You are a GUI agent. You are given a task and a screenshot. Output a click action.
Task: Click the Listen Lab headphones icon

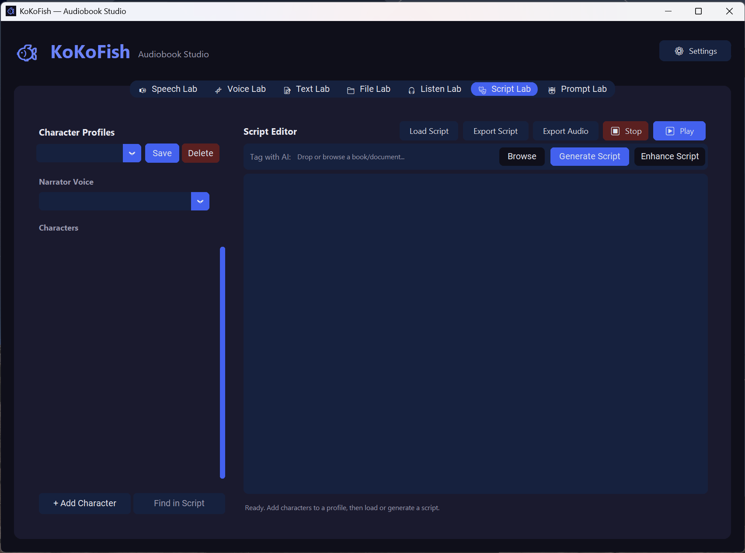411,90
